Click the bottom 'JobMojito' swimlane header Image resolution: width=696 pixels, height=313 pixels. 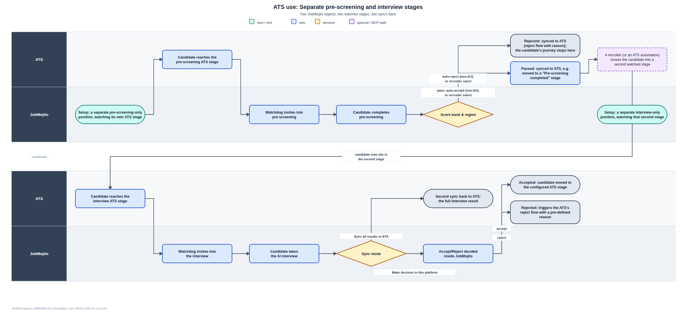coord(39,254)
